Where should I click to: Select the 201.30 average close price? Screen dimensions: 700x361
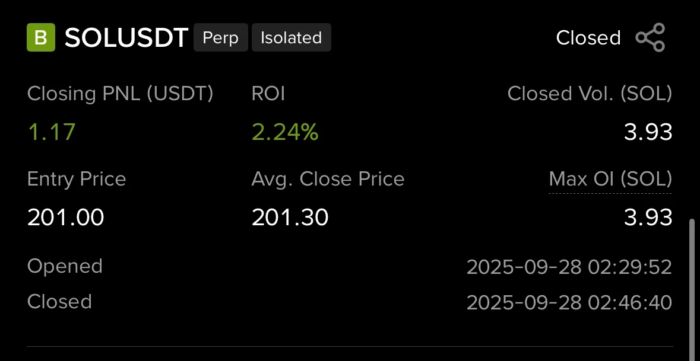point(290,218)
